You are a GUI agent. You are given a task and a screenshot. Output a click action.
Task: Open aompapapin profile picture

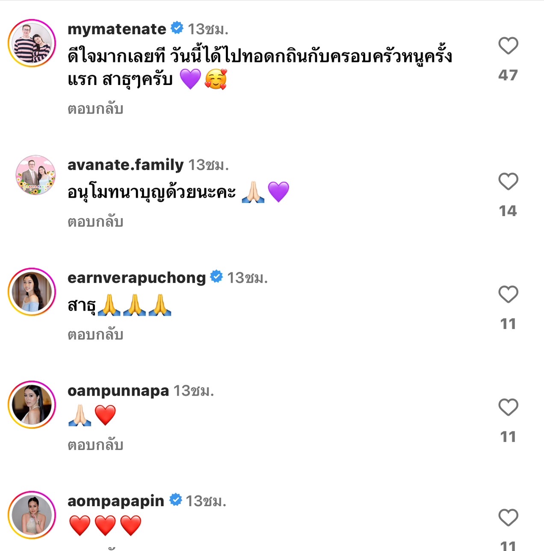32,515
